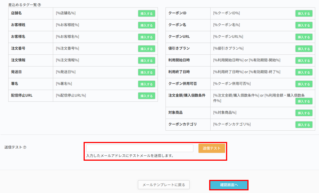The width and height of the screenshot is (319, 193).
Task: Click help icon beside 差込めるタグ一覧
Action: (x=39, y=5)
